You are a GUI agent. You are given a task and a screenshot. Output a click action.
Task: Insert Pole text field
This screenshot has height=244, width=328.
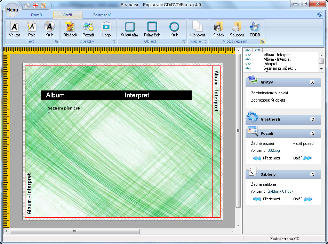[32, 29]
